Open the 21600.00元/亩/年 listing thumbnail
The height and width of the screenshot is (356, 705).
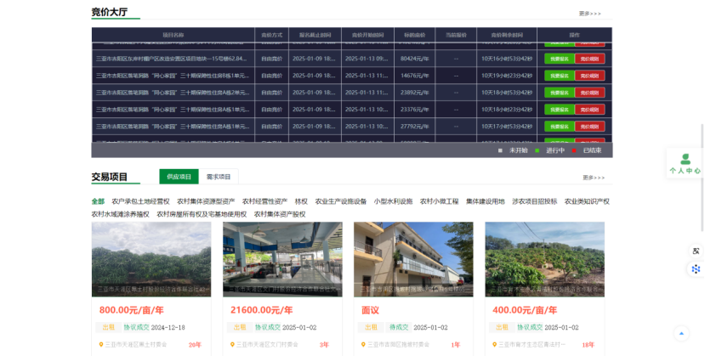click(x=282, y=259)
